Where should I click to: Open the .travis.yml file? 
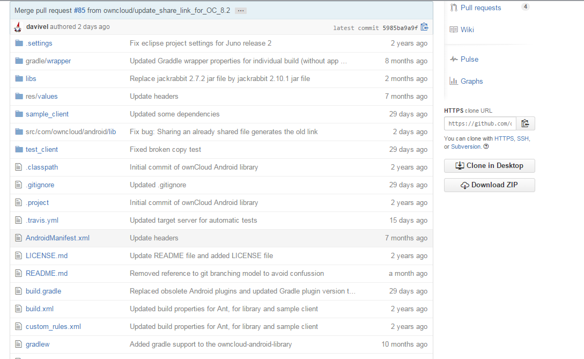click(42, 221)
